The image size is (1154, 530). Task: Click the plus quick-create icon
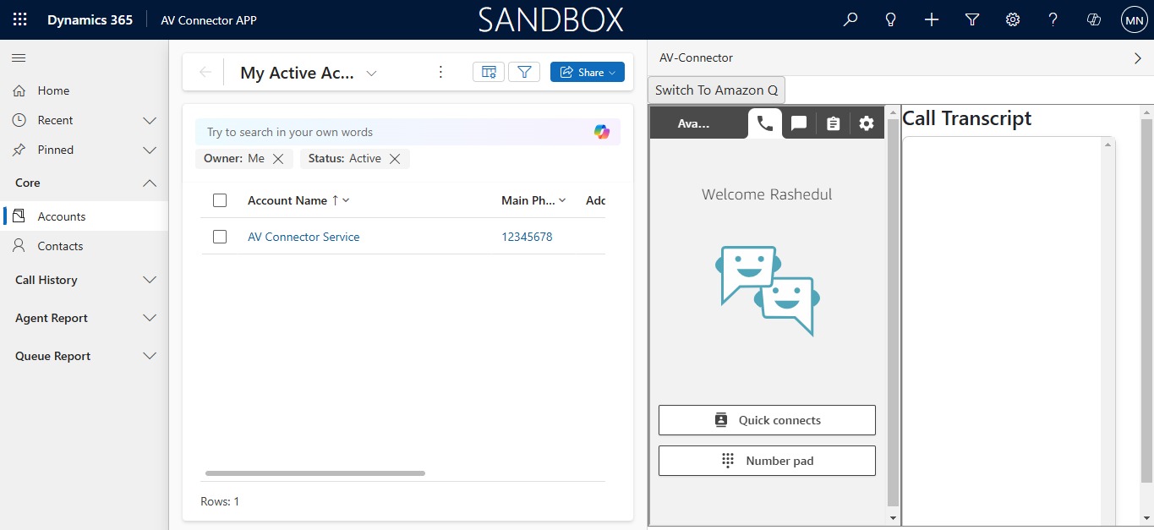[x=932, y=19]
